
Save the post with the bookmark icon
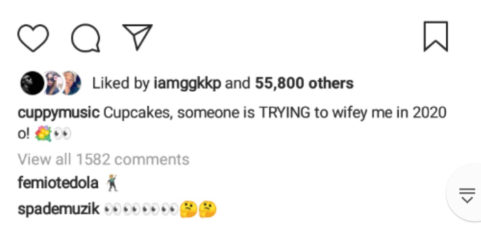(x=435, y=37)
